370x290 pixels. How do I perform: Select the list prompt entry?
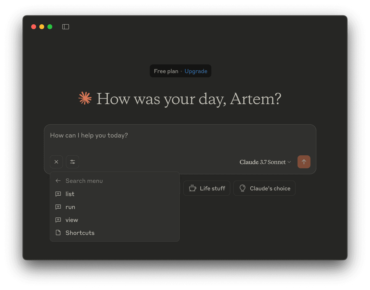coord(115,194)
